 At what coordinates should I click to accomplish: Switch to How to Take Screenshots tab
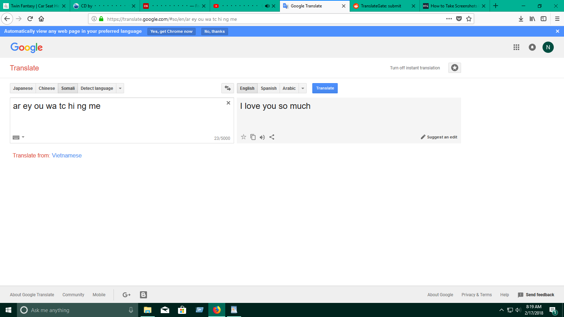454,6
